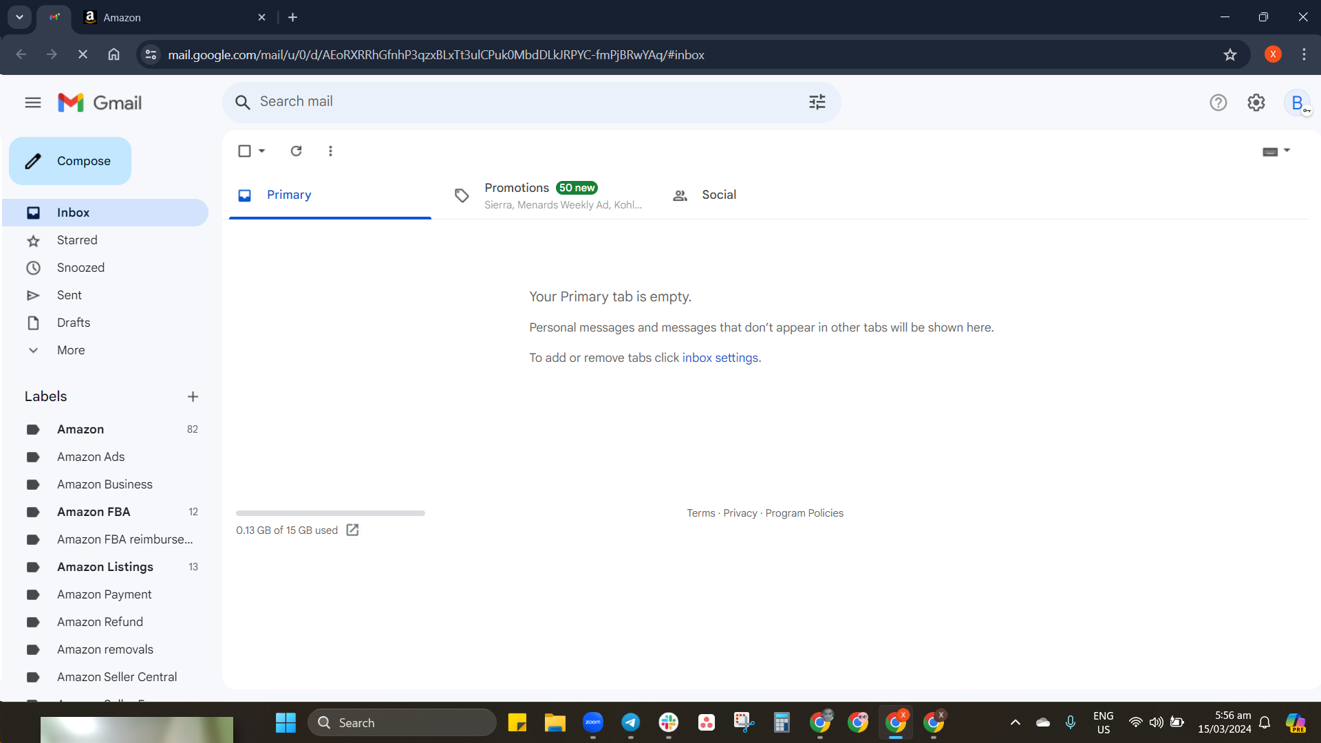The width and height of the screenshot is (1321, 743).
Task: Click the Gmail logo
Action: 100,103
